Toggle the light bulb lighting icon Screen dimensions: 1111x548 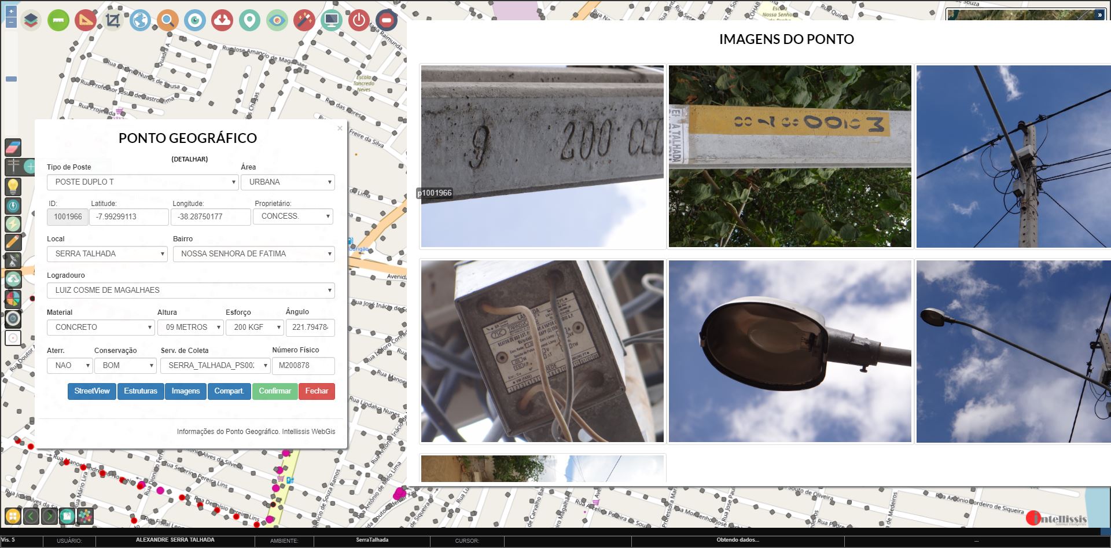13,186
